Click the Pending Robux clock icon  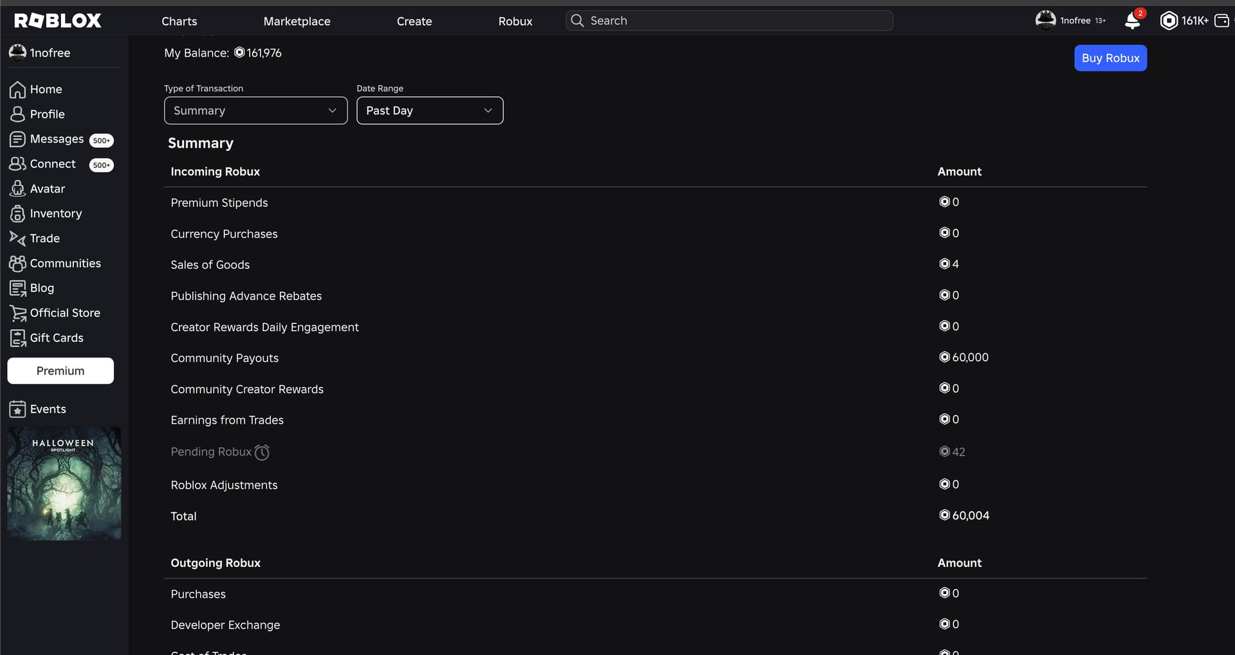coord(262,453)
